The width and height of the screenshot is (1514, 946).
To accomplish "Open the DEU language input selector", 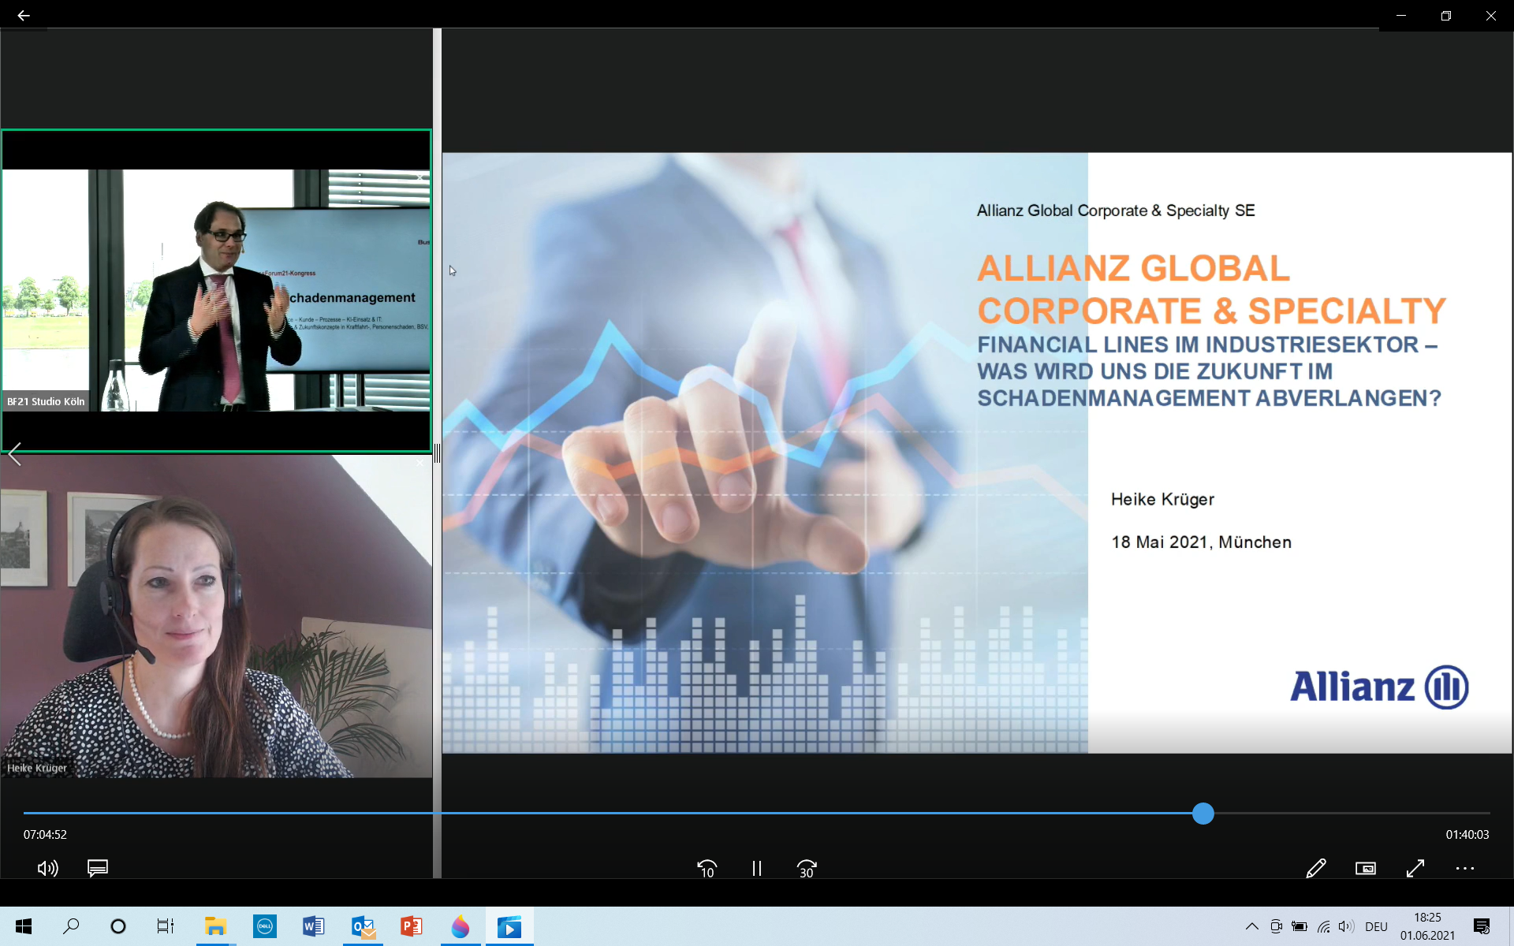I will click(1376, 926).
